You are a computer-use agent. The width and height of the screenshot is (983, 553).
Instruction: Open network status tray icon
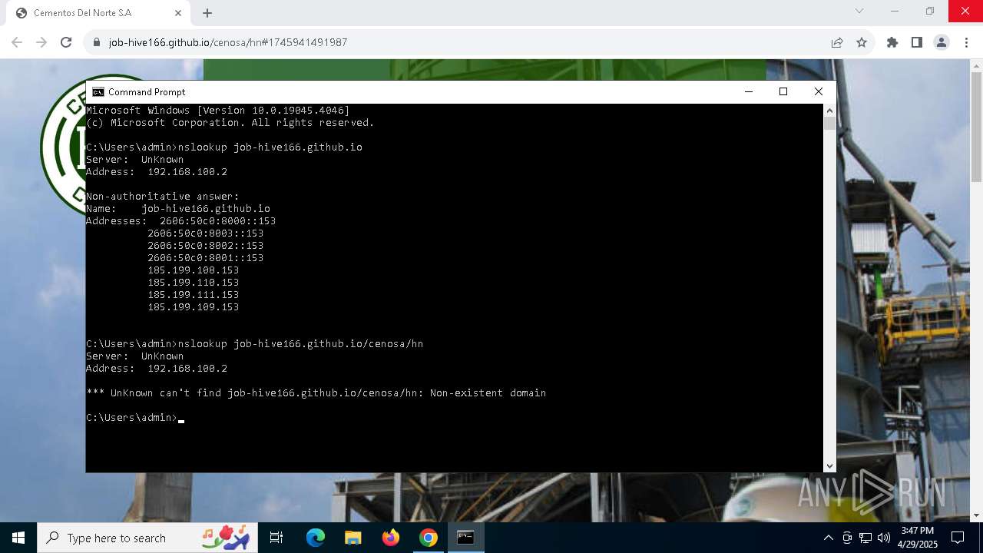tap(866, 538)
